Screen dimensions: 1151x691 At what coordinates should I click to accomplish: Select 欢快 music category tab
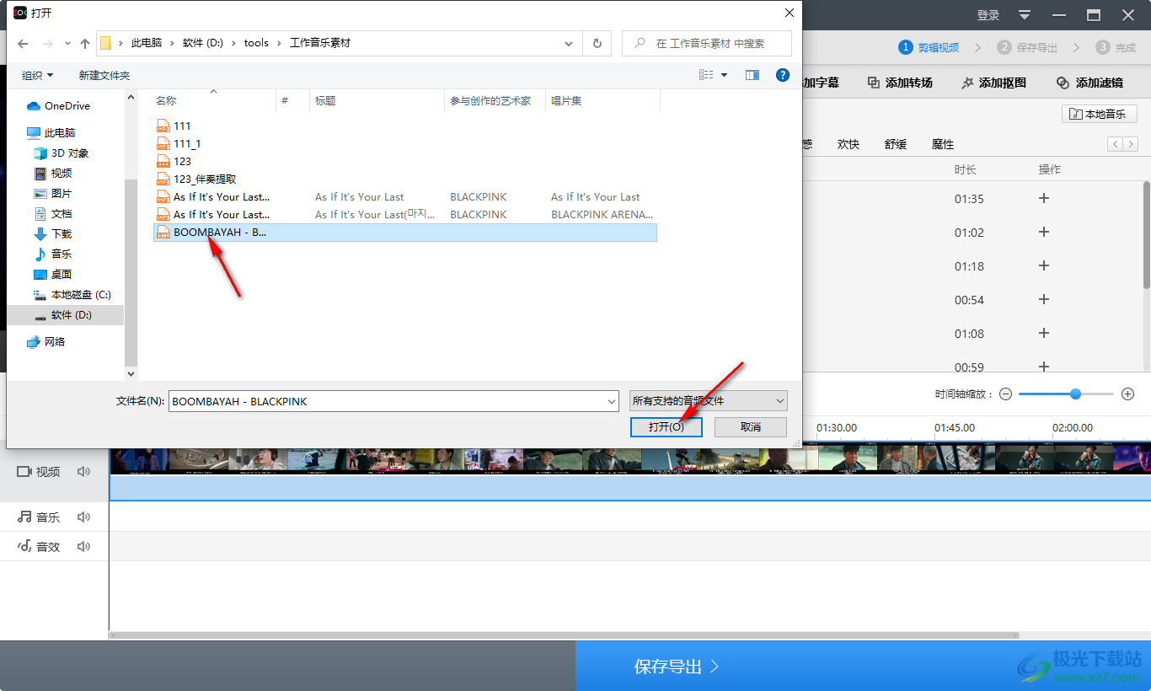pyautogui.click(x=849, y=144)
